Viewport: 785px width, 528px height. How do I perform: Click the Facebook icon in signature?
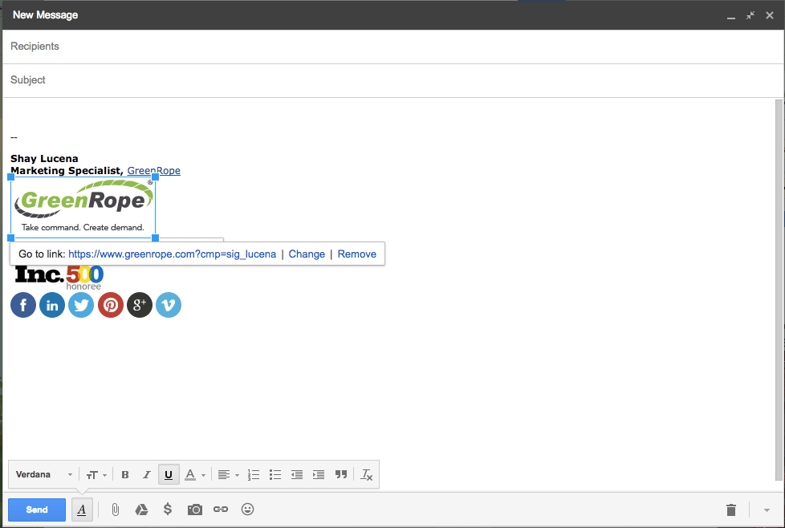pos(23,305)
